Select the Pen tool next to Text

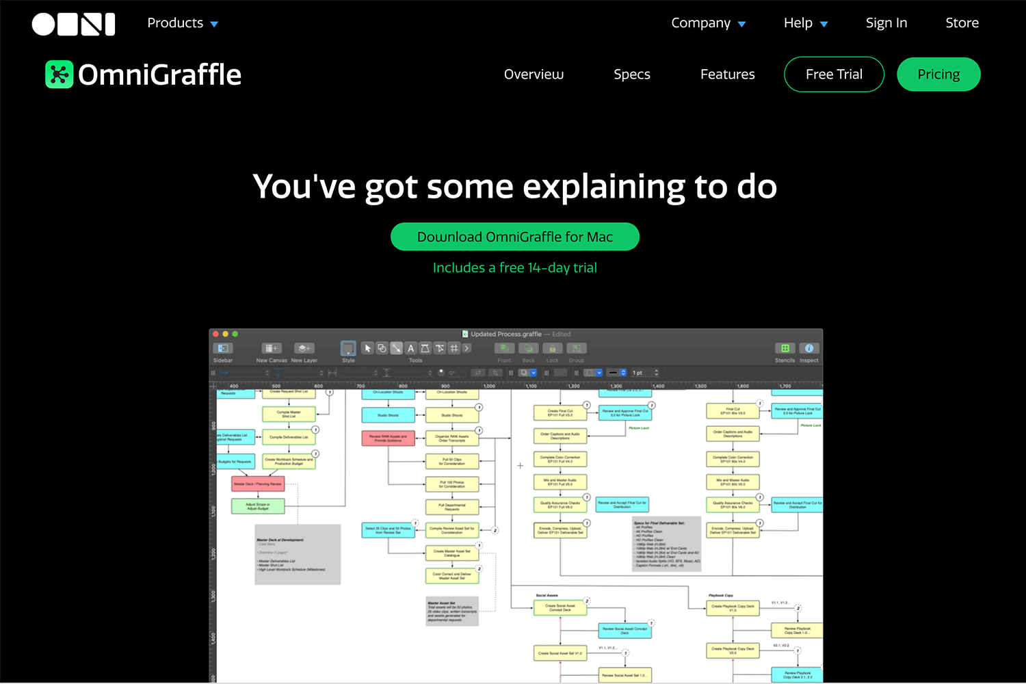pyautogui.click(x=425, y=348)
